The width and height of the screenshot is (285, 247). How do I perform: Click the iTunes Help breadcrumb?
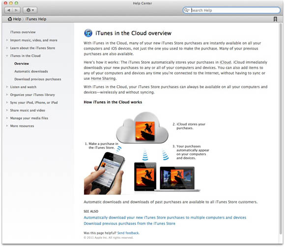pos(36,19)
